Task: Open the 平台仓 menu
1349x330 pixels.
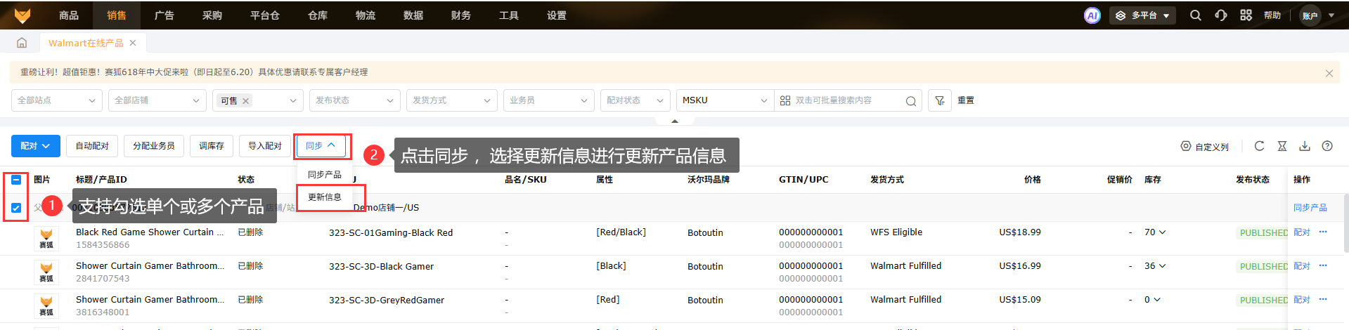Action: click(265, 15)
